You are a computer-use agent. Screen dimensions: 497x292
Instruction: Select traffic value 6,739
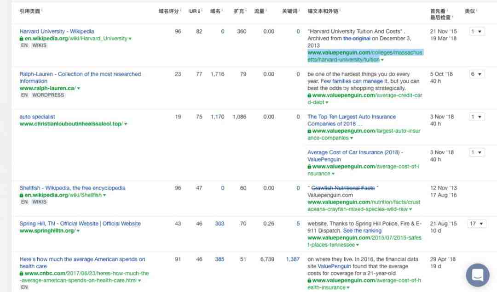267,259
